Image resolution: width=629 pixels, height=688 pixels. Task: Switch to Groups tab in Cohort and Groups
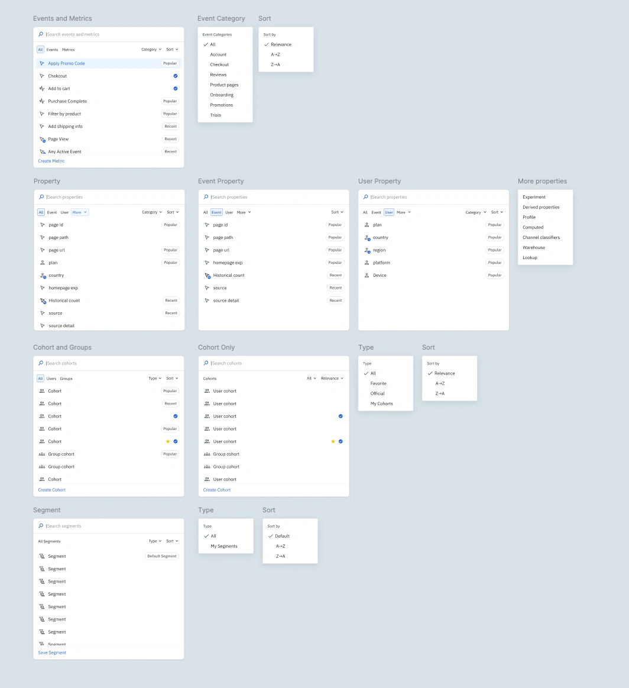(66, 379)
